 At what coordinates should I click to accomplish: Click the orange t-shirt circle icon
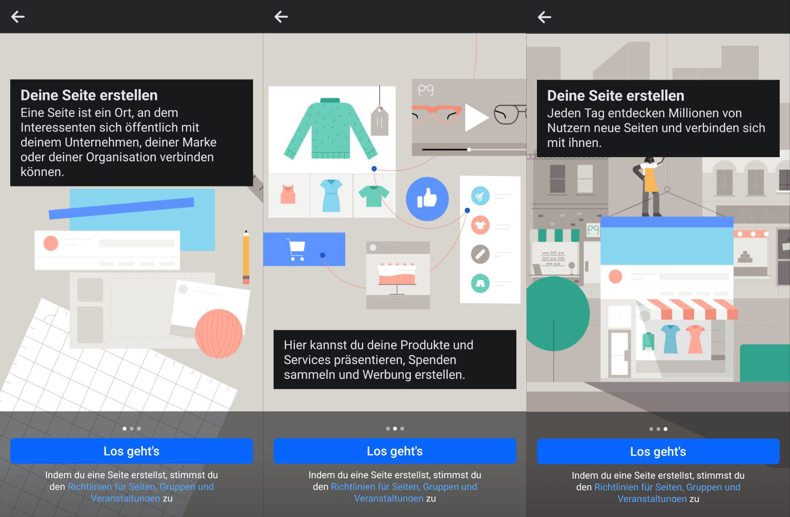click(x=480, y=225)
